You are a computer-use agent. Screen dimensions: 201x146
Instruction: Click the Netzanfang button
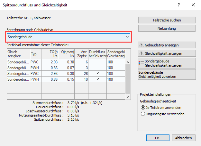click(167, 28)
